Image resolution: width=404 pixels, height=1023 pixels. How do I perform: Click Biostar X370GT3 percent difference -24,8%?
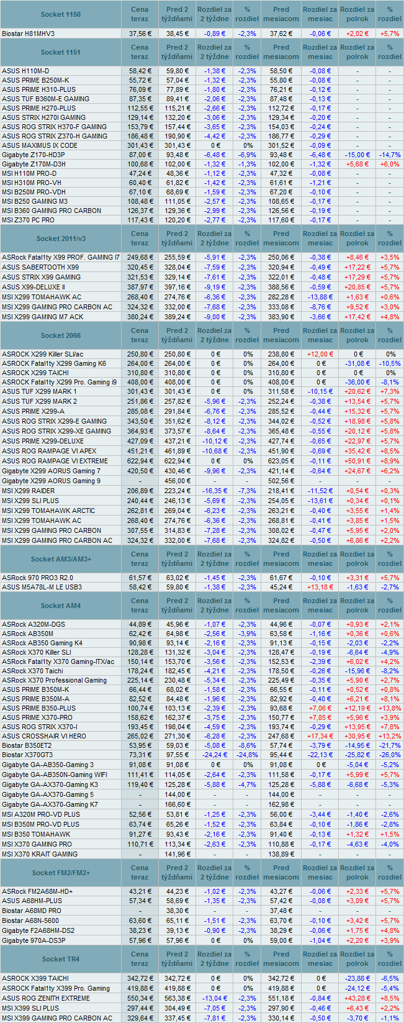[x=247, y=755]
